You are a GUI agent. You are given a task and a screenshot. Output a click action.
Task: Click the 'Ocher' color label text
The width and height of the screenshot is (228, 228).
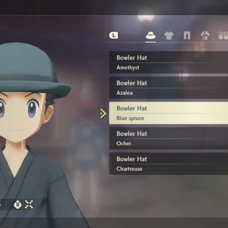(x=124, y=143)
